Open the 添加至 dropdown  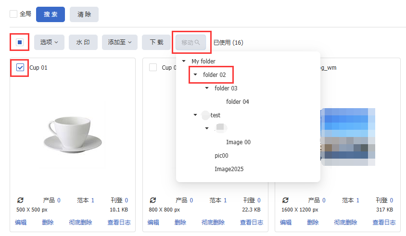pyautogui.click(x=120, y=42)
